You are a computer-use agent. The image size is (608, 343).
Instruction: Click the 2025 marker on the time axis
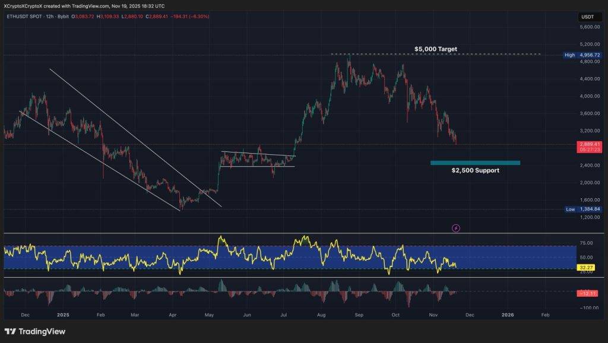click(63, 315)
